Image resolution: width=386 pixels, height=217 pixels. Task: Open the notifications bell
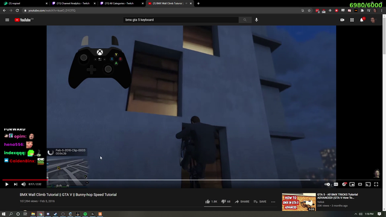tap(362, 20)
